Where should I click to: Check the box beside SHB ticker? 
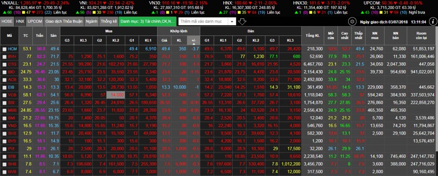tap(4, 164)
